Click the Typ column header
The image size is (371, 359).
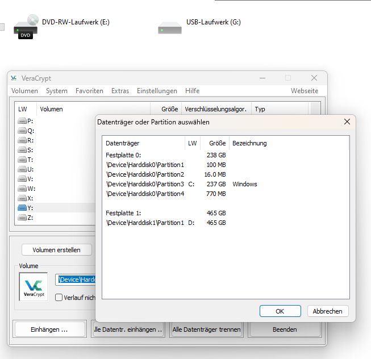280,109
